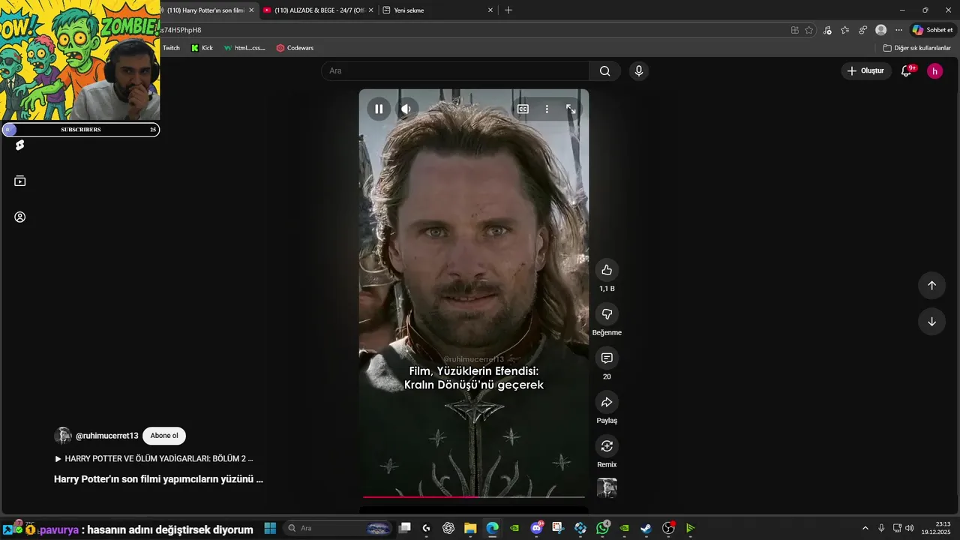Open the Codewars bookmark
Screen dimensions: 960x540
point(295,48)
